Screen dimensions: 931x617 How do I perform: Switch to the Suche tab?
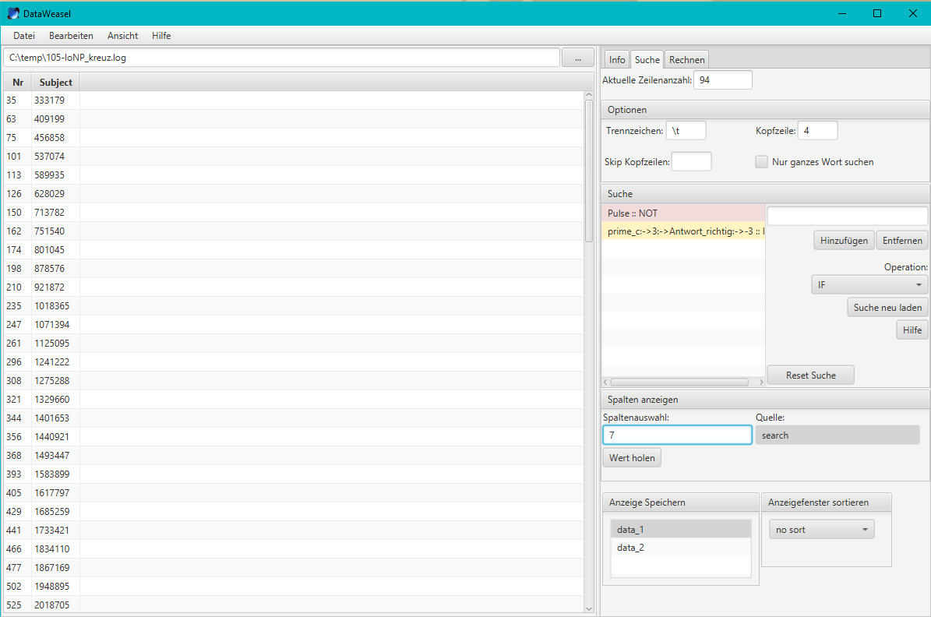coord(647,59)
